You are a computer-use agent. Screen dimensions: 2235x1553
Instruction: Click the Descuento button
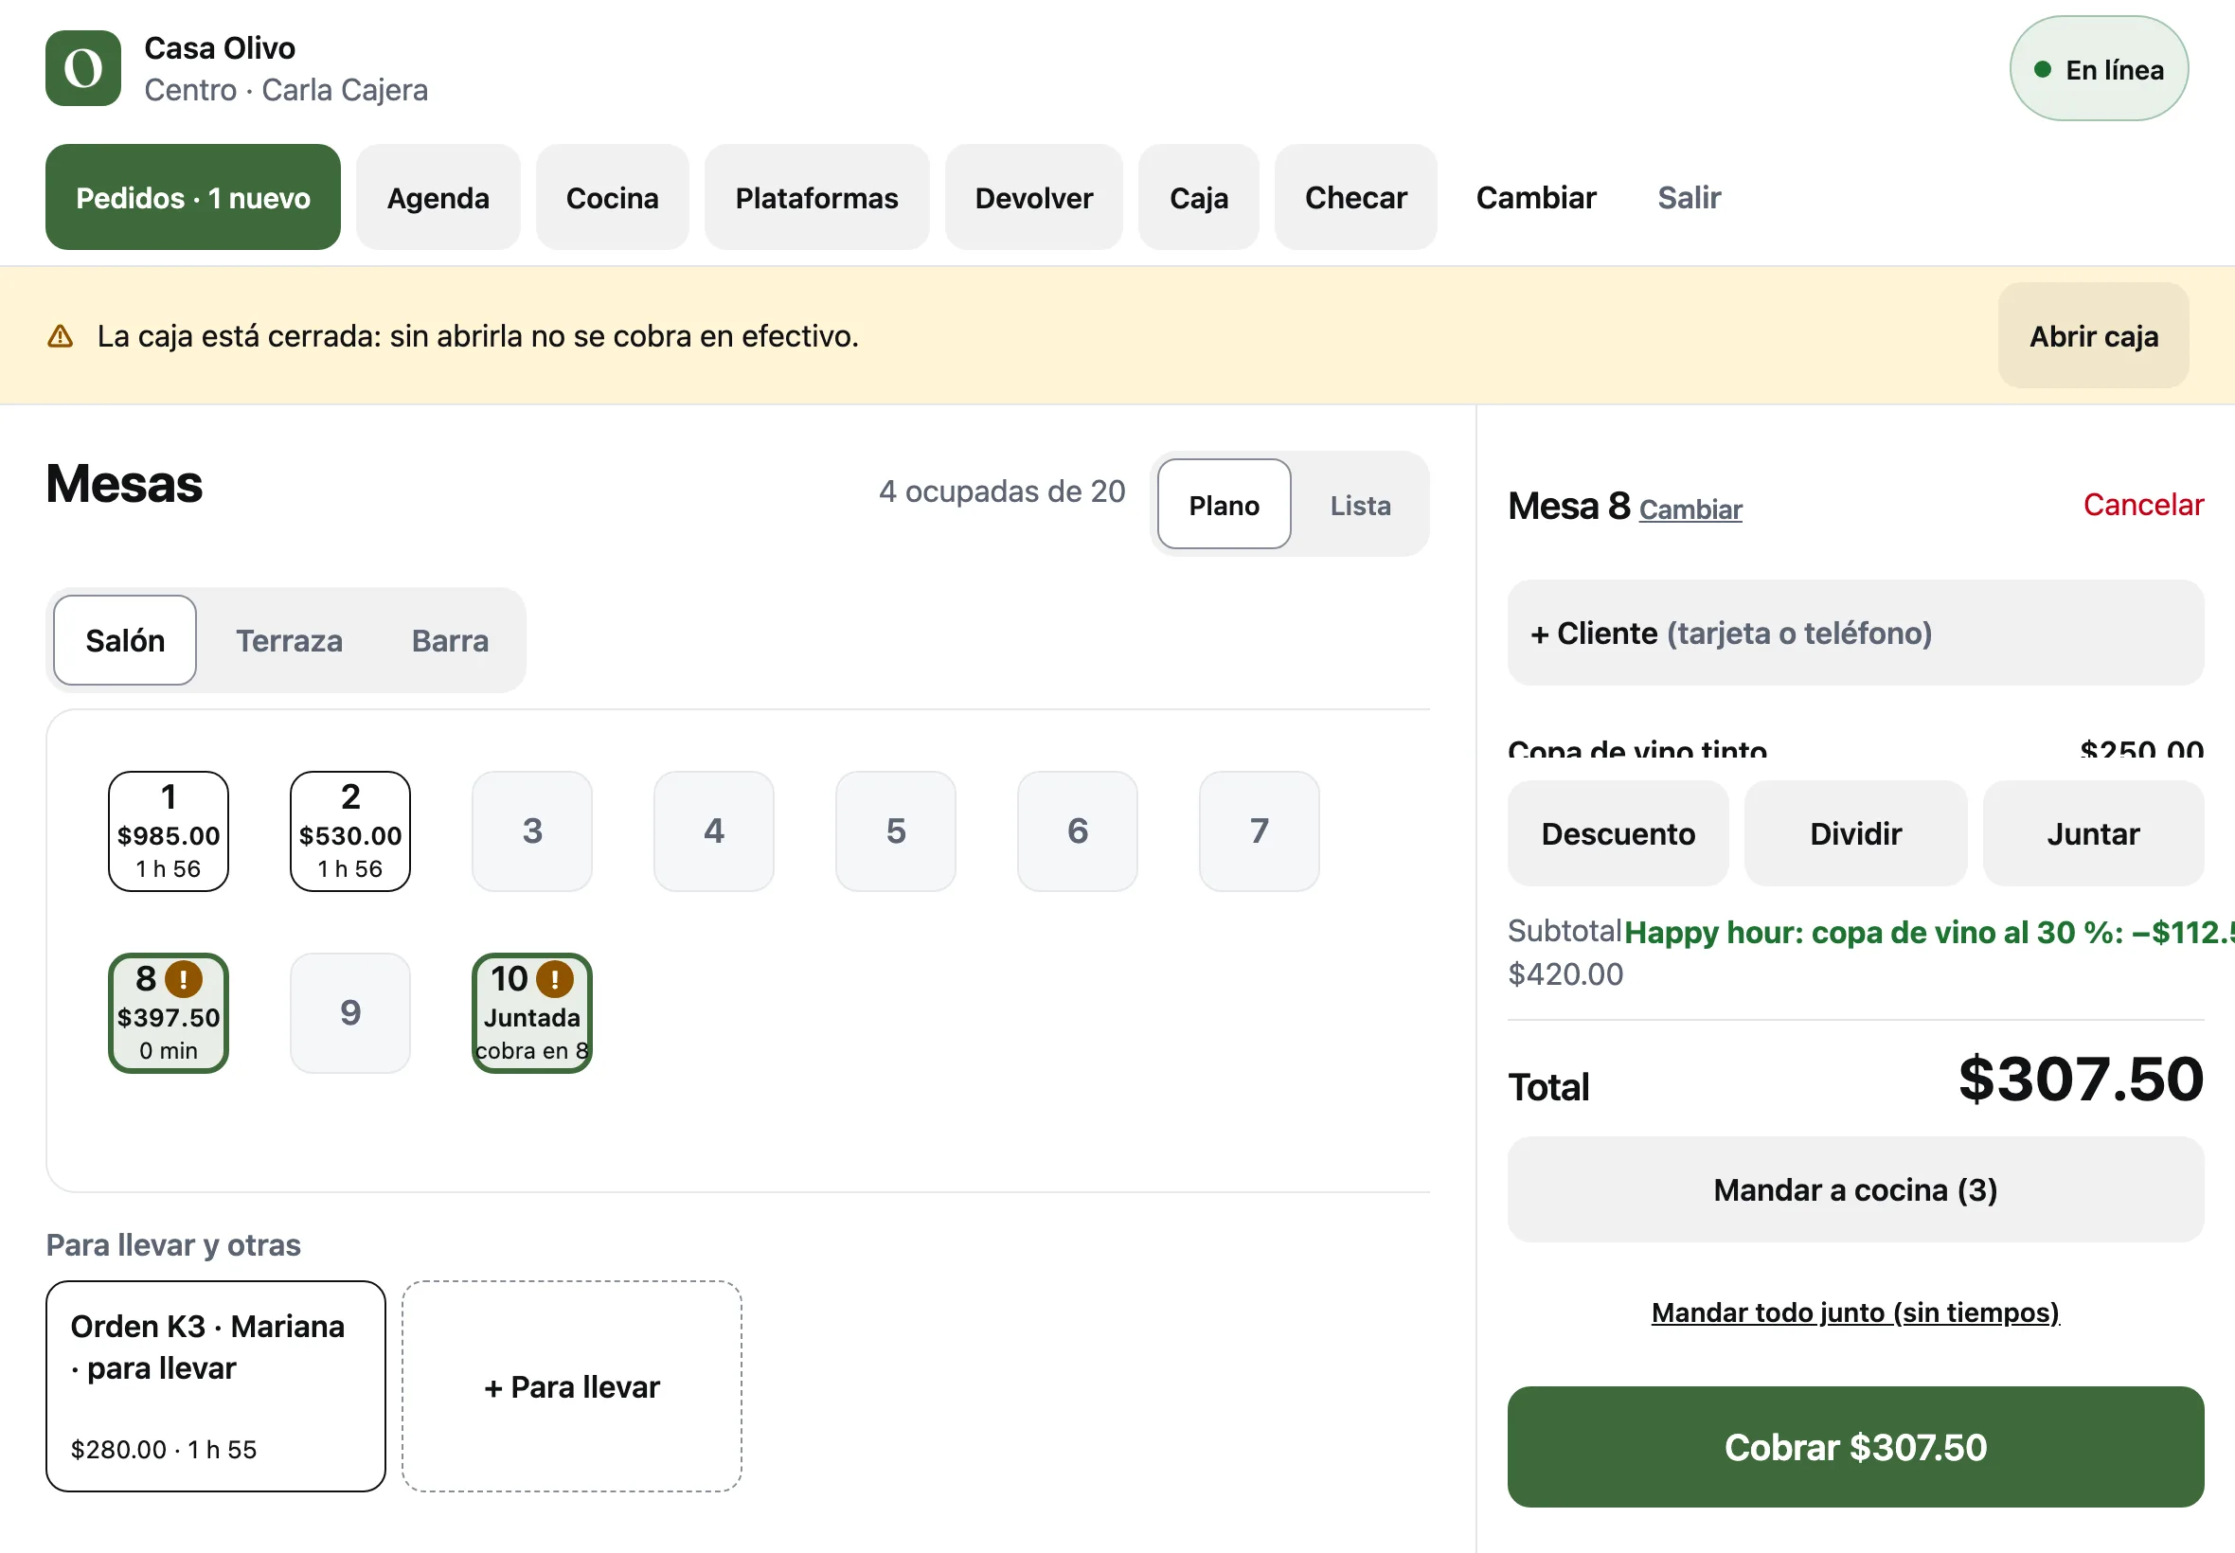pos(1618,833)
